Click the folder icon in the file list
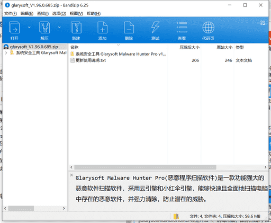 (x=73, y=54)
